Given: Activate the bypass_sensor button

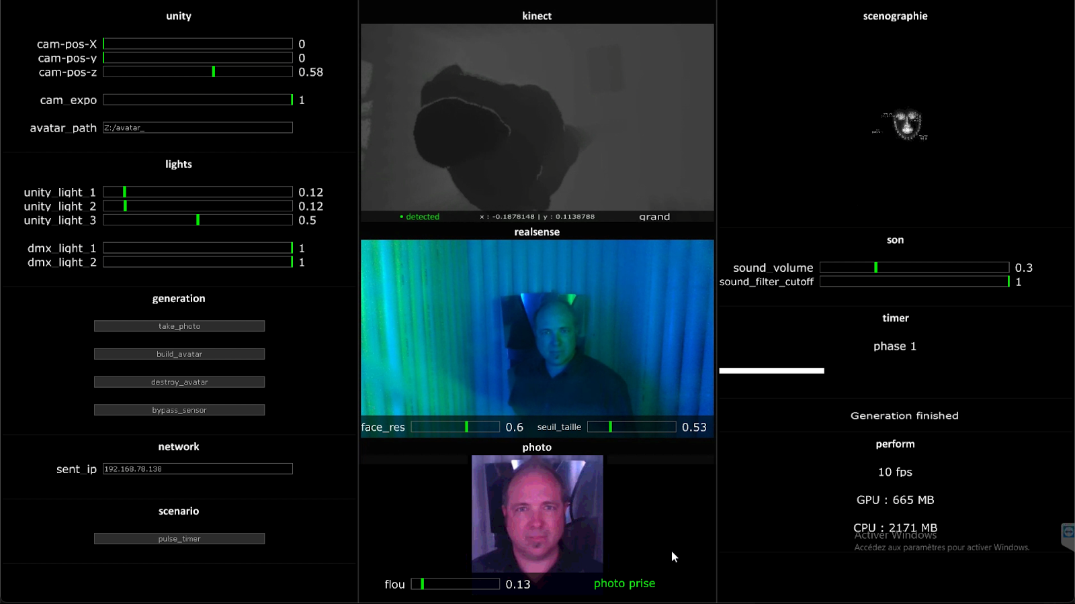Looking at the screenshot, I should [x=179, y=410].
